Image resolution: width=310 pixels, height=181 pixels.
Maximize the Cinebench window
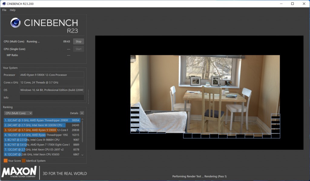(292, 4)
